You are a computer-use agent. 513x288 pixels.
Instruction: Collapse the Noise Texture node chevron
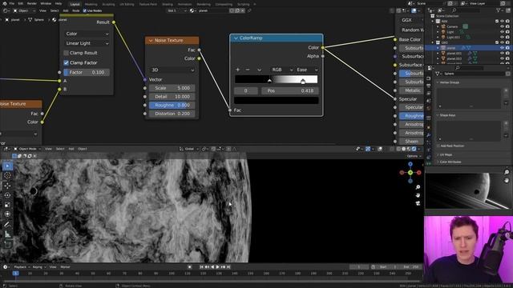click(x=151, y=41)
